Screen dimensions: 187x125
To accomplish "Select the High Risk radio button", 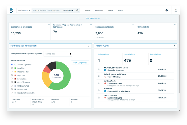I will 12,75.
